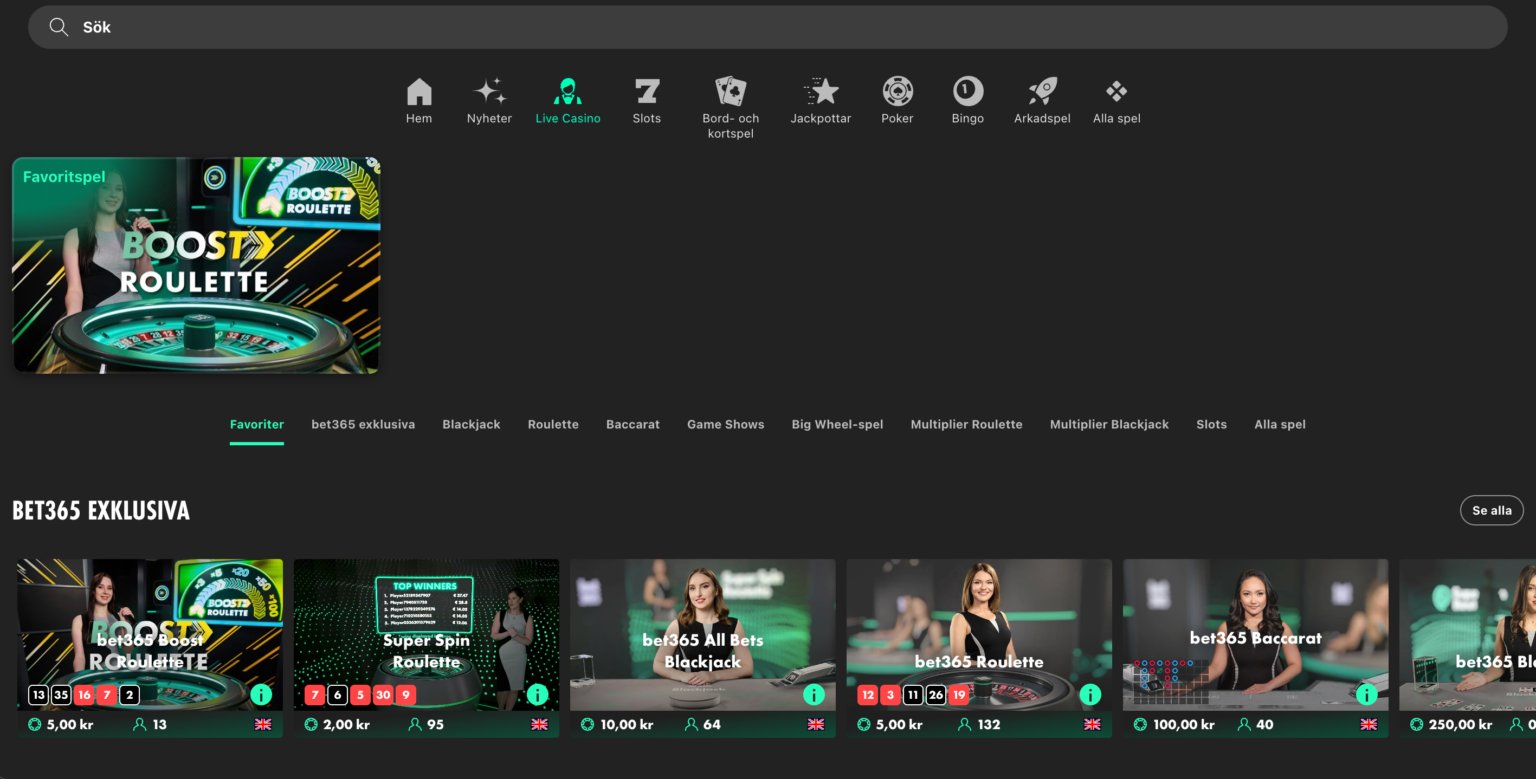This screenshot has width=1536, height=779.
Task: Show info for bet365 Baccarat
Action: pyautogui.click(x=1366, y=694)
